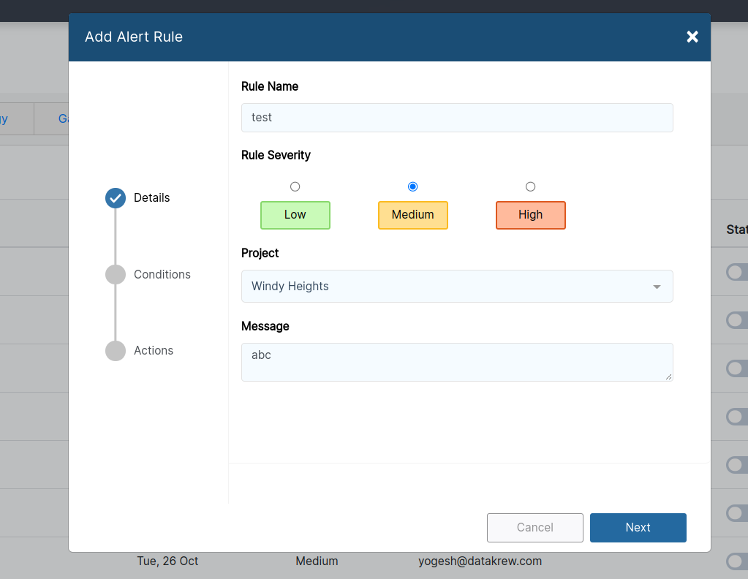This screenshot has height=579, width=748.
Task: Click the blue checked stepper node beside Details
Action: tap(115, 197)
